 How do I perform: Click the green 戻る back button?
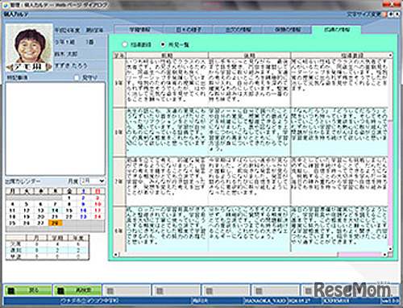(28, 290)
